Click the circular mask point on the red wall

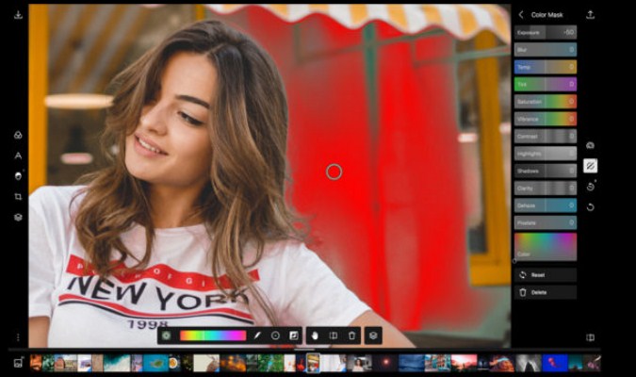point(334,172)
